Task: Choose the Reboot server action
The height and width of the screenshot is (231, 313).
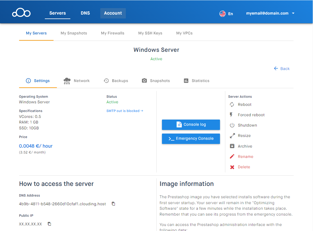Action: [x=240, y=104]
